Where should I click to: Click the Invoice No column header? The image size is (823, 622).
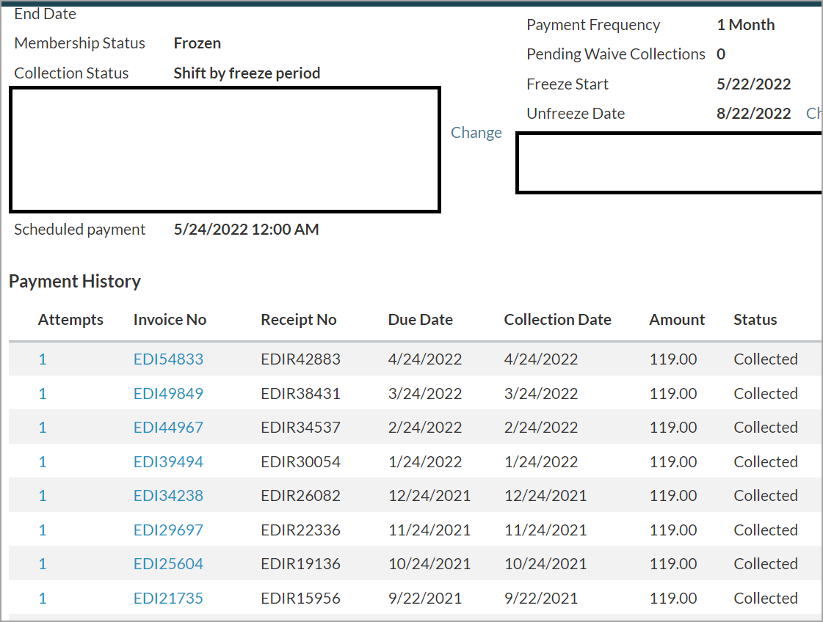(170, 320)
